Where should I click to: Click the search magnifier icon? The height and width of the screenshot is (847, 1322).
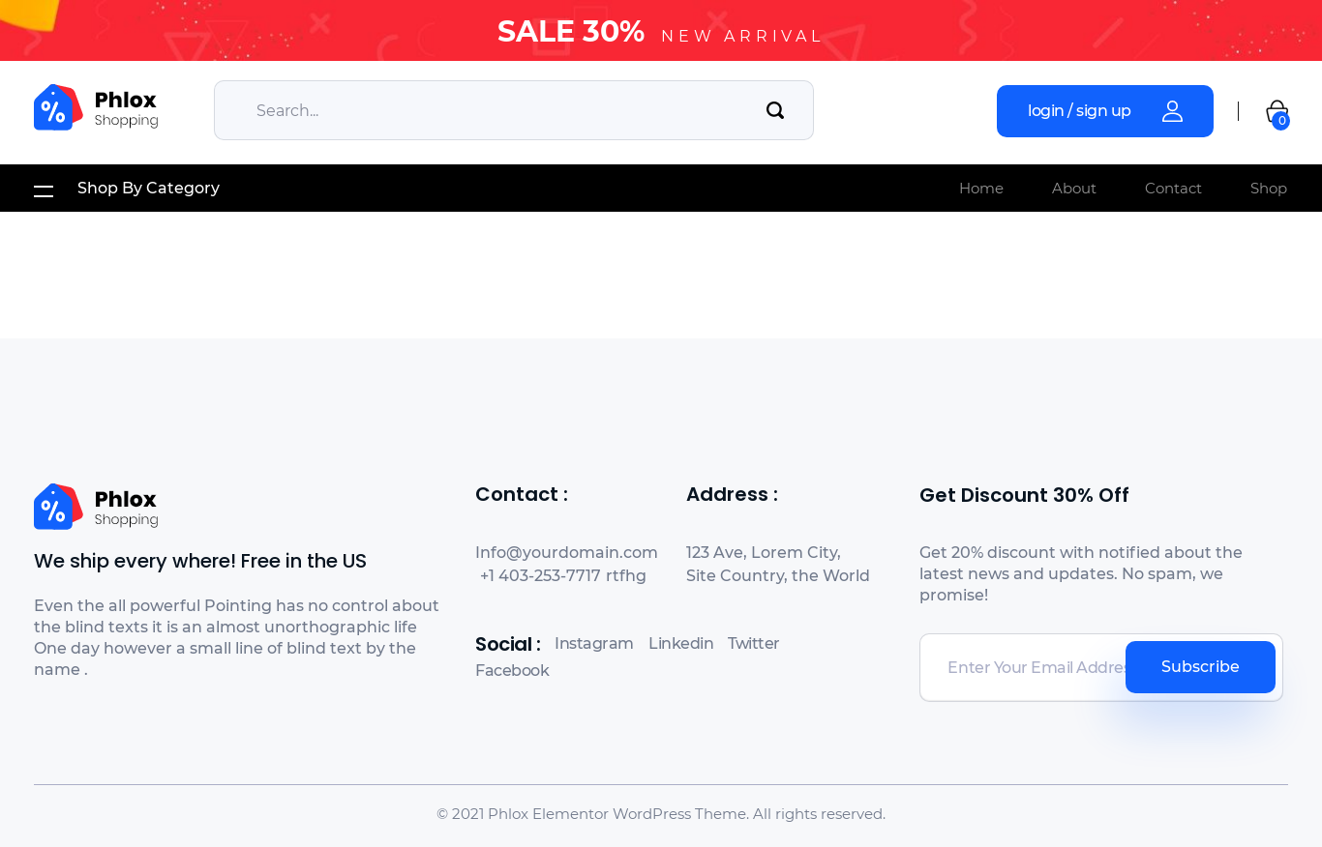(x=775, y=110)
